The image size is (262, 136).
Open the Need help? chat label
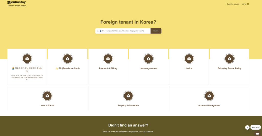click(x=256, y=127)
